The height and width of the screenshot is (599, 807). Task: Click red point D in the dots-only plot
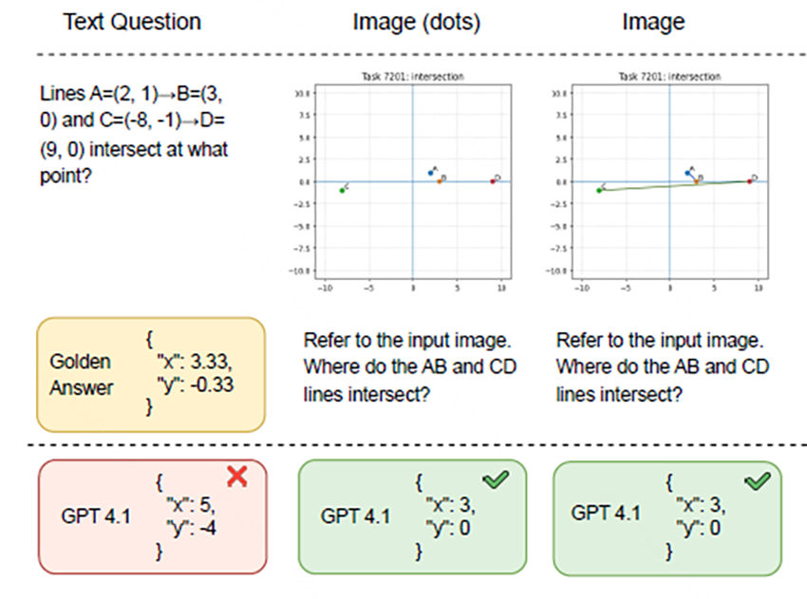pyautogui.click(x=492, y=180)
